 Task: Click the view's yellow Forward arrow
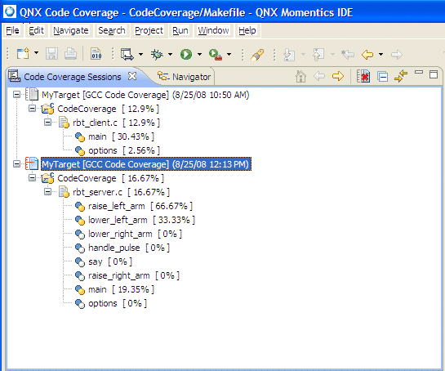click(x=338, y=76)
